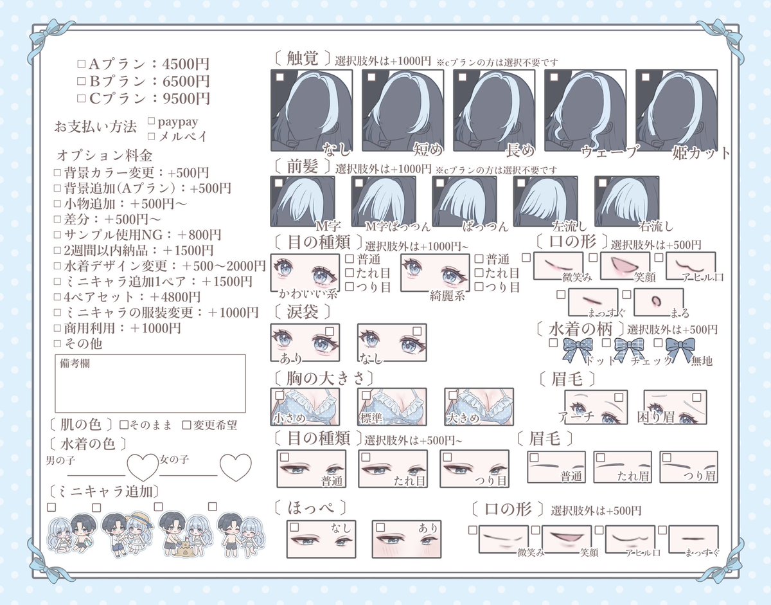Choose the 長め sidelock hair thumbnail
771x605 pixels.
click(x=494, y=112)
